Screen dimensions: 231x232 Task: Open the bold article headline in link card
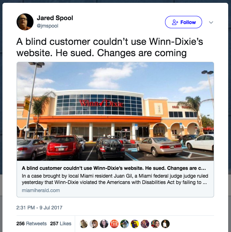point(114,168)
